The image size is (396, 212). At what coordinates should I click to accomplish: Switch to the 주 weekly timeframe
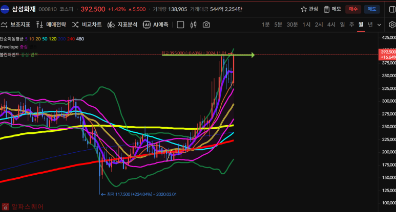pyautogui.click(x=351, y=25)
